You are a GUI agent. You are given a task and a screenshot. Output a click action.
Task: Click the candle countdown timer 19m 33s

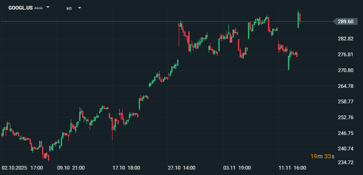321,156
